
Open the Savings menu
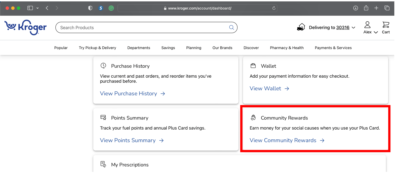coord(168,48)
